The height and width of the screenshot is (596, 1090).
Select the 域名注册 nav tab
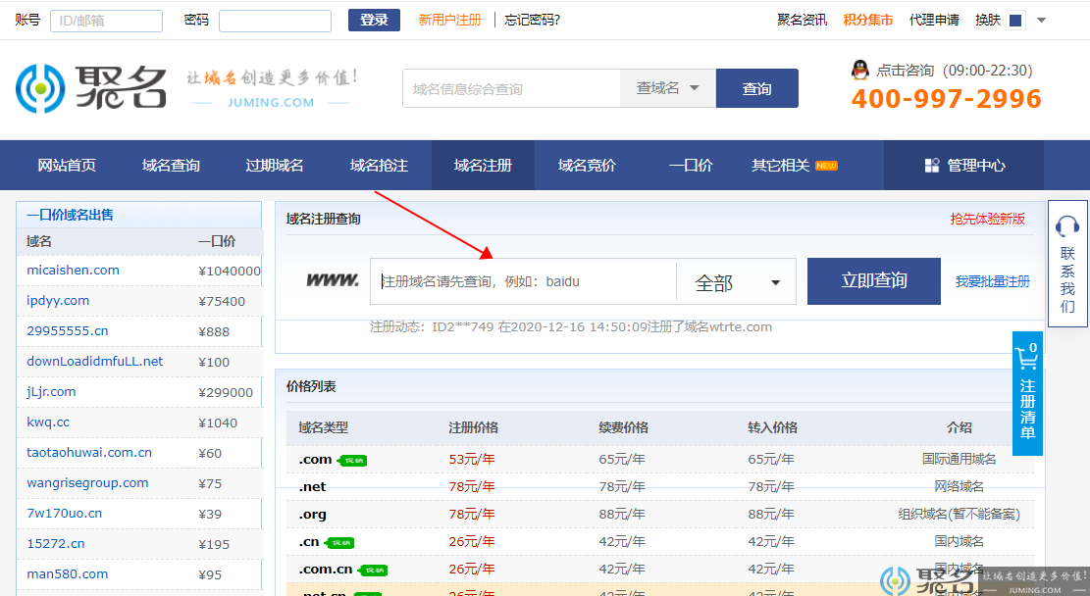tap(483, 166)
